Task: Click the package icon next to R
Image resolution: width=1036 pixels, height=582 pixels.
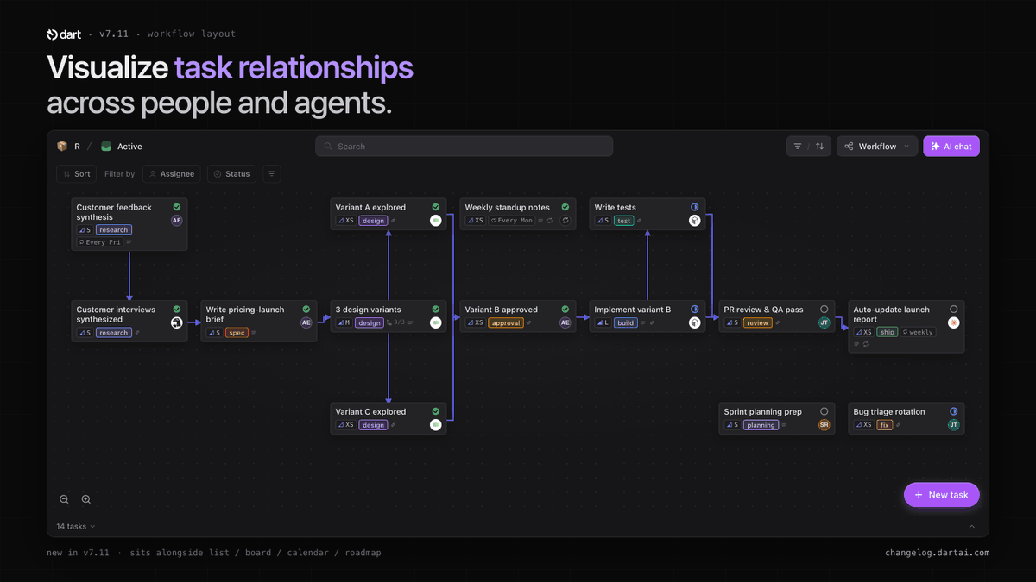Action: pyautogui.click(x=62, y=147)
